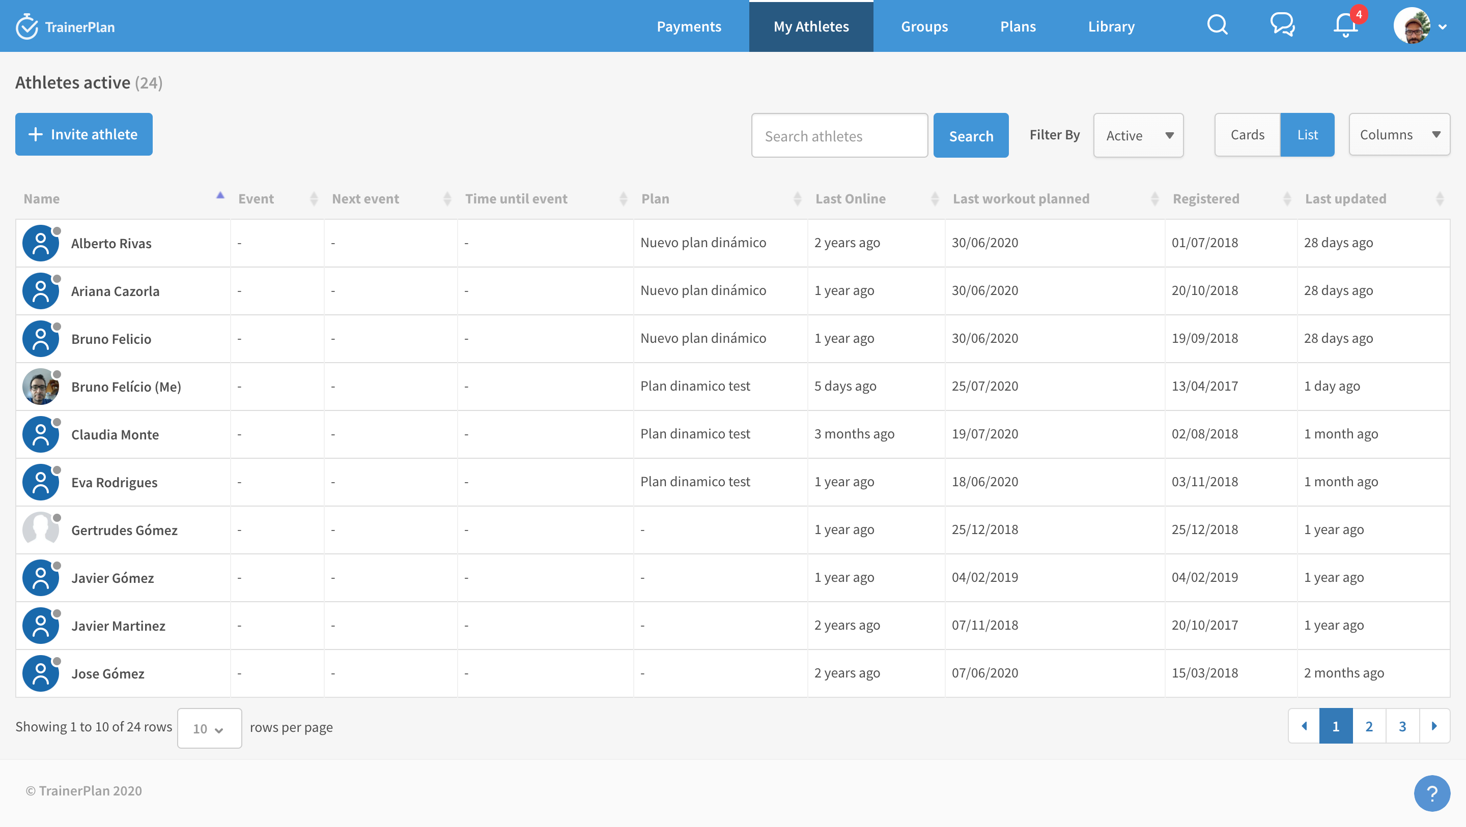The width and height of the screenshot is (1466, 827).
Task: Open the blue help question mark button
Action: pos(1431,793)
